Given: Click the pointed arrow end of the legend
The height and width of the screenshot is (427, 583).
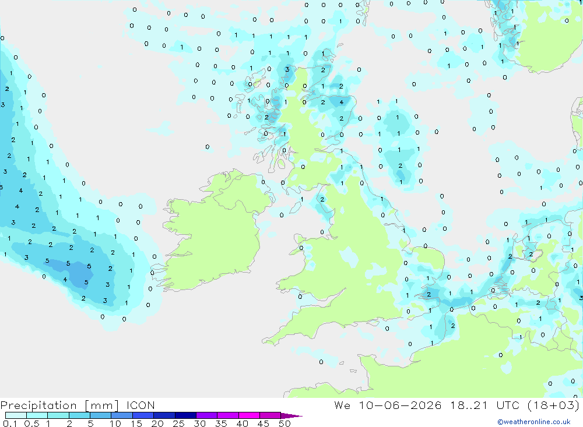Looking at the screenshot, I should tap(291, 416).
